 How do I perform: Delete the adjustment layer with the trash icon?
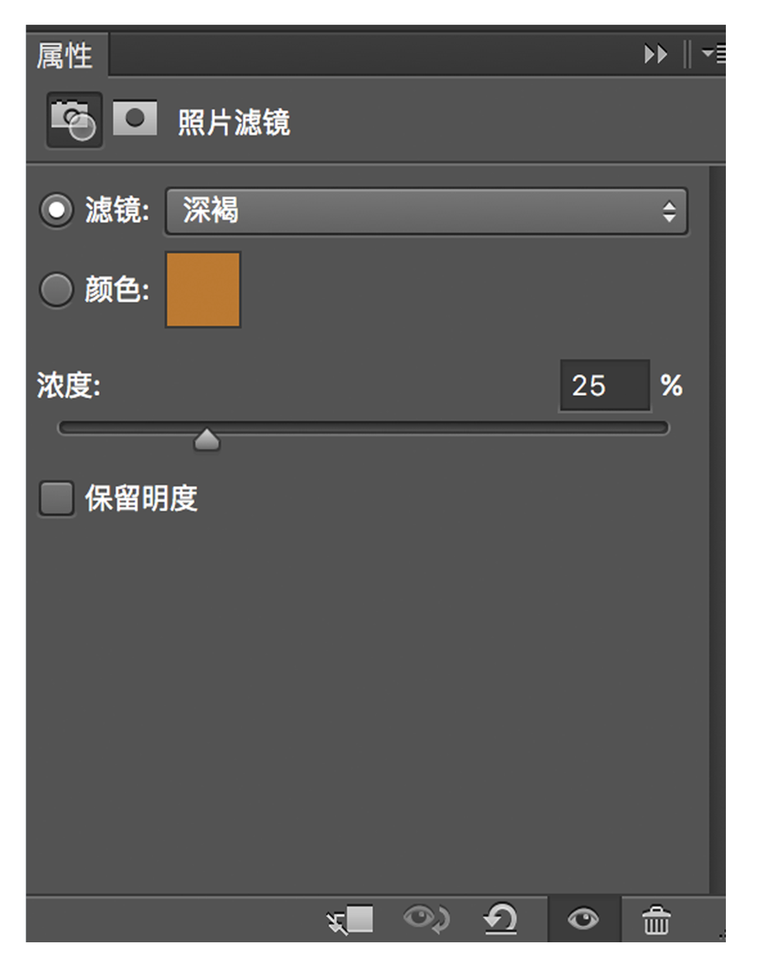[x=656, y=920]
